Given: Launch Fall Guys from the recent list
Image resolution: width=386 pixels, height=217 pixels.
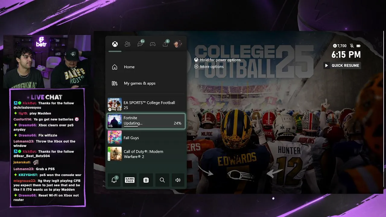Looking at the screenshot, I should click(146, 138).
